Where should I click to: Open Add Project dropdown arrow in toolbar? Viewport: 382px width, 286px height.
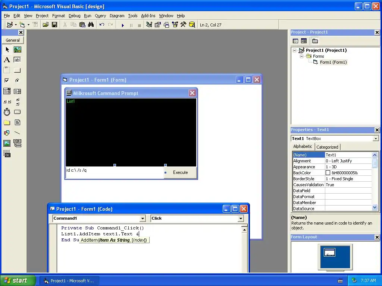(x=16, y=25)
